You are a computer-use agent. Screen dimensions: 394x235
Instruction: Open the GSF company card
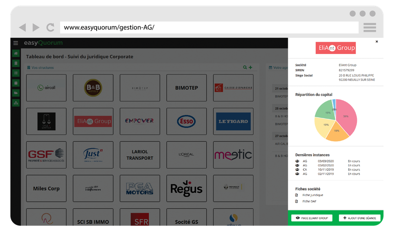point(46,155)
